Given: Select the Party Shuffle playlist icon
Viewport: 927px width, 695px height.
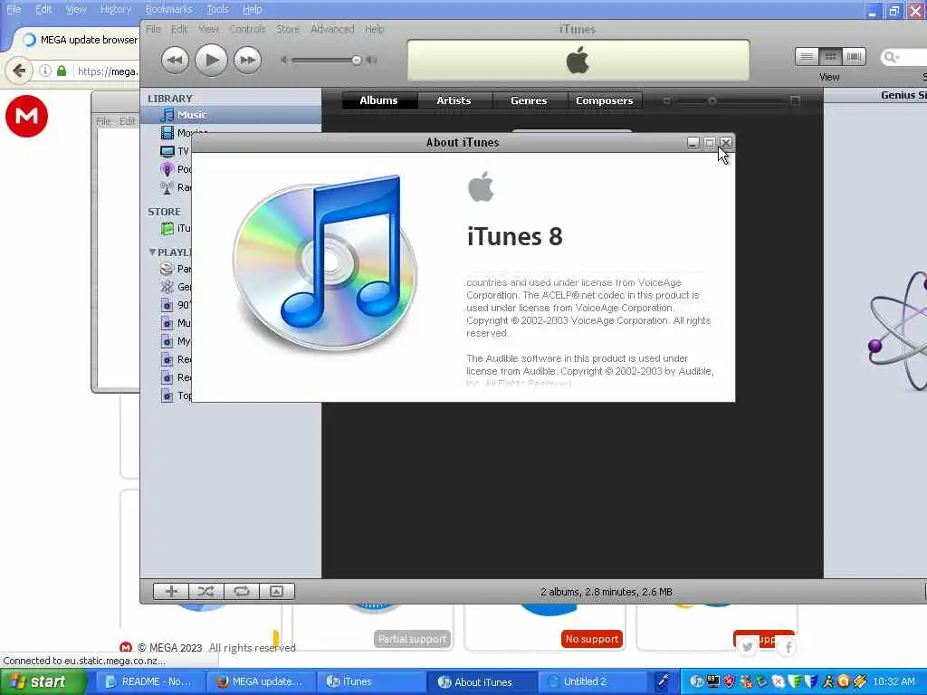Looking at the screenshot, I should tap(167, 269).
